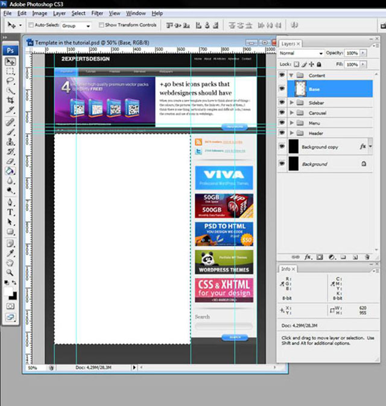Select the Blur tool
Image resolution: width=386 pixels, height=406 pixels.
[10, 181]
